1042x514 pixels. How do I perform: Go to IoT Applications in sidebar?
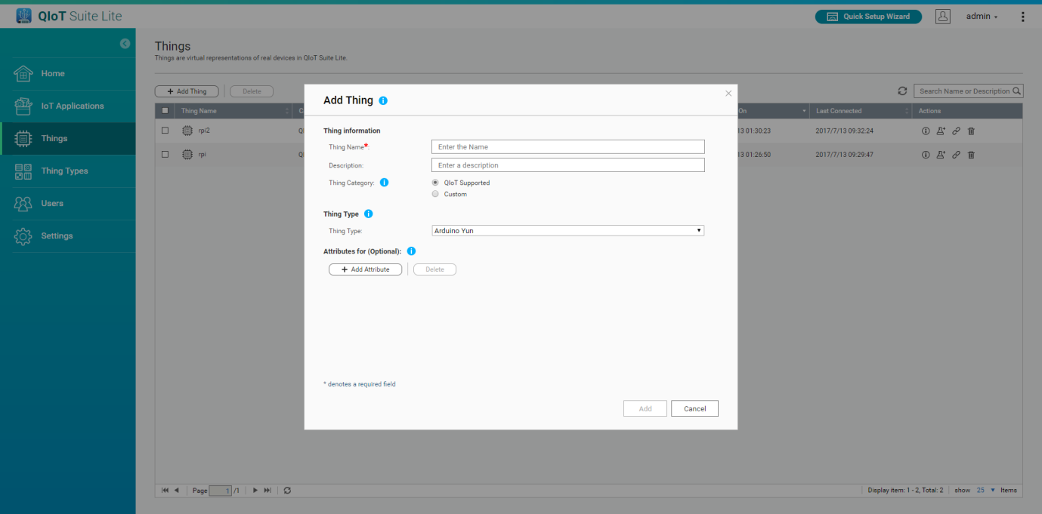[x=72, y=106]
